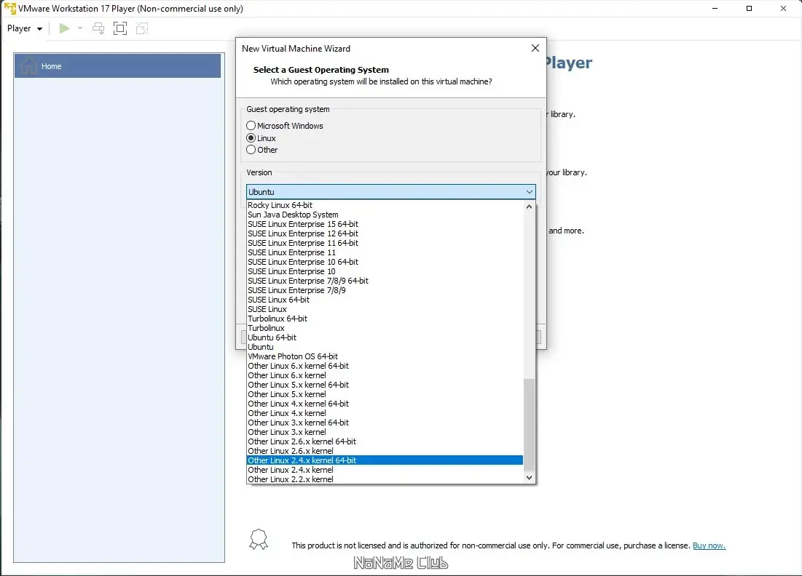802x576 pixels.
Task: Choose Other Linux 5.x kernel 64-bit
Action: 385,385
